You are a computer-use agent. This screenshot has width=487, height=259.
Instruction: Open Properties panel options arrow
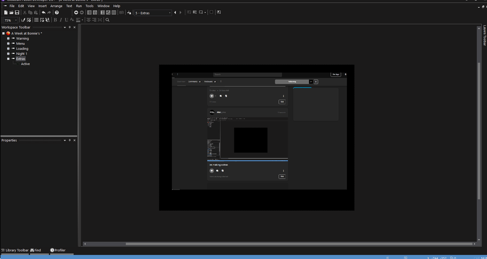click(x=64, y=140)
